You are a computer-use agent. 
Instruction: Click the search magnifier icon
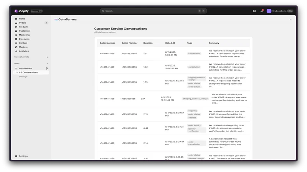tap(103, 11)
